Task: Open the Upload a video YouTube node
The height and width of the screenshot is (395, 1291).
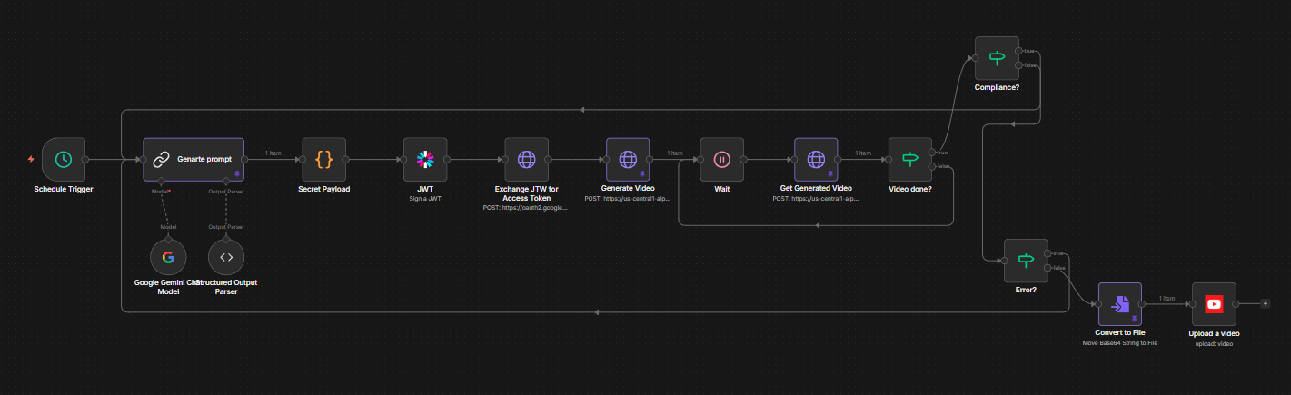Action: 1214,305
